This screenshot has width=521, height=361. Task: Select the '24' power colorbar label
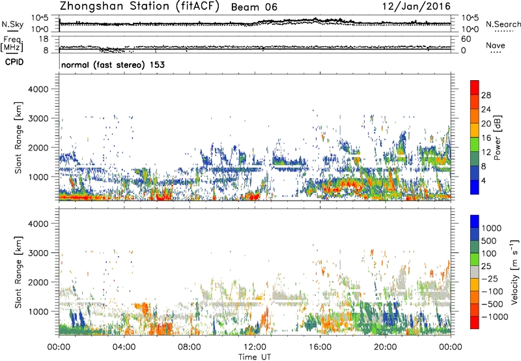point(486,109)
